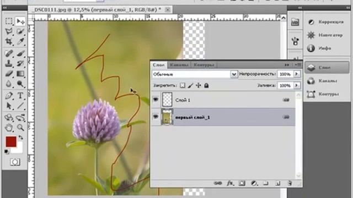Add a layer mask

tap(242, 183)
